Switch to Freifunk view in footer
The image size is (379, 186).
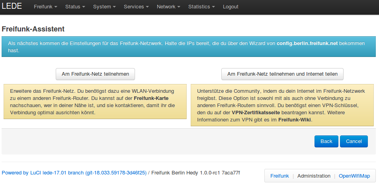[x=279, y=176]
